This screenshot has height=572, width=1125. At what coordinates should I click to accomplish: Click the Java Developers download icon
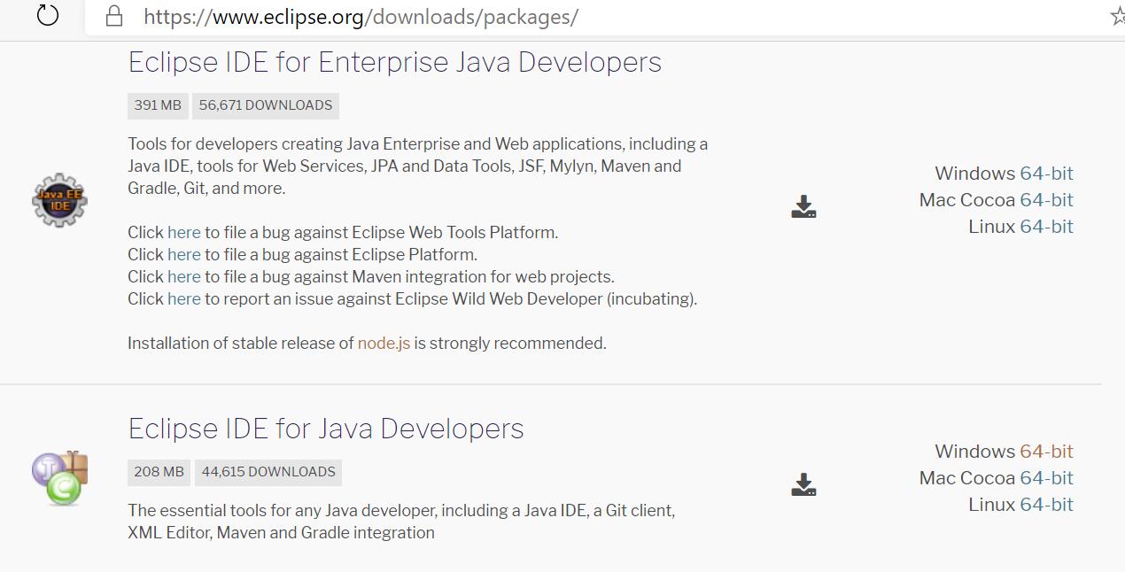coord(803,483)
